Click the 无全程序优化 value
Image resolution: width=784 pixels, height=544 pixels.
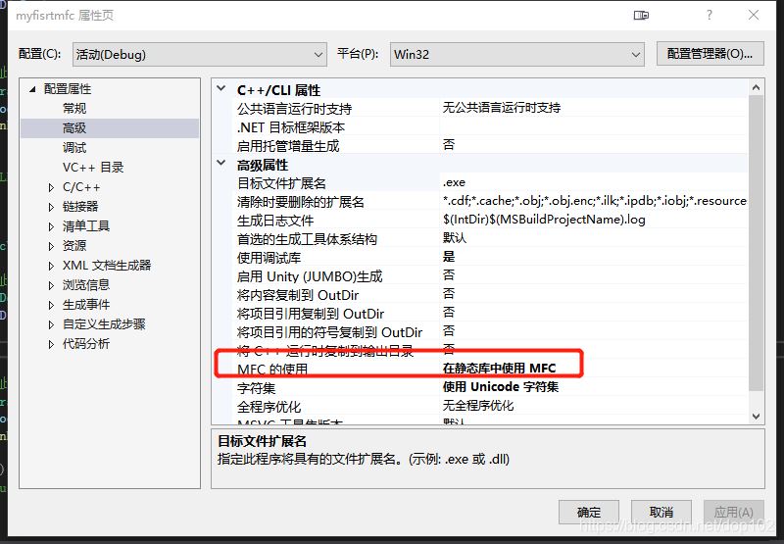pos(478,406)
